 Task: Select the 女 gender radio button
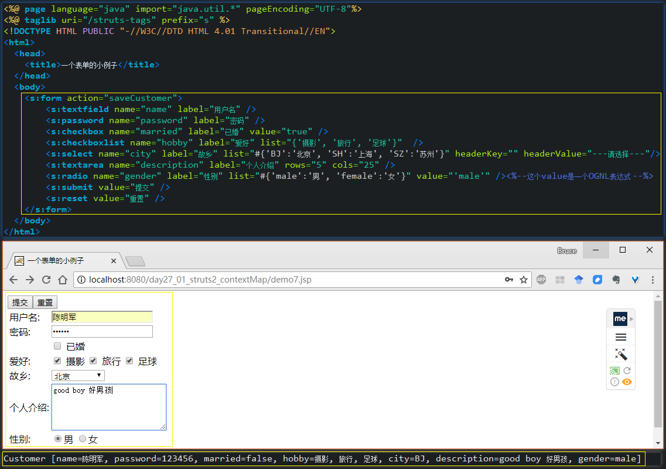coord(83,439)
